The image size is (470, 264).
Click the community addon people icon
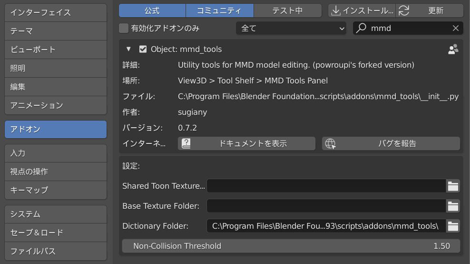453,49
